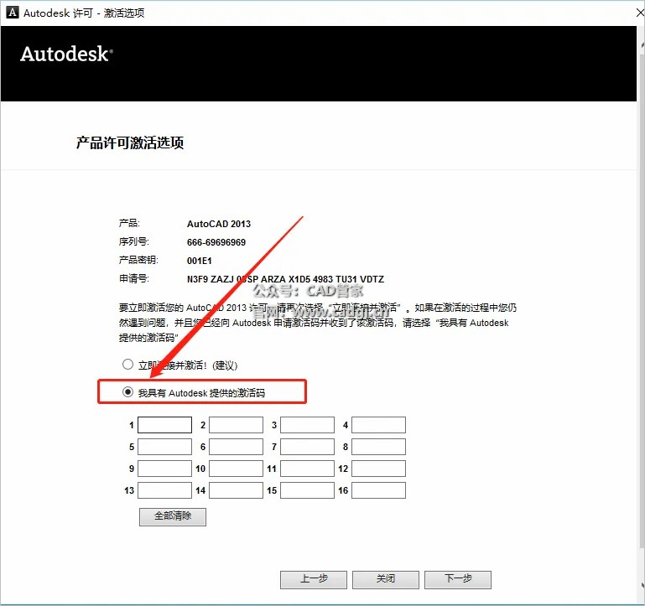Click activation code field 2
The width and height of the screenshot is (645, 606).
[x=236, y=425]
